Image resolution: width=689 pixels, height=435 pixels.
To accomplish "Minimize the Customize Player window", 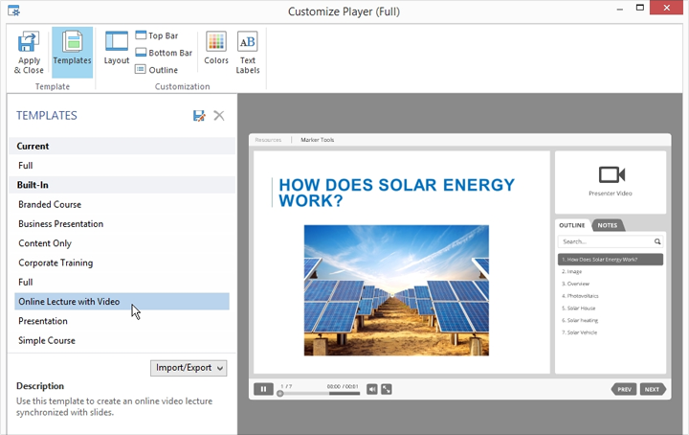I will click(620, 9).
